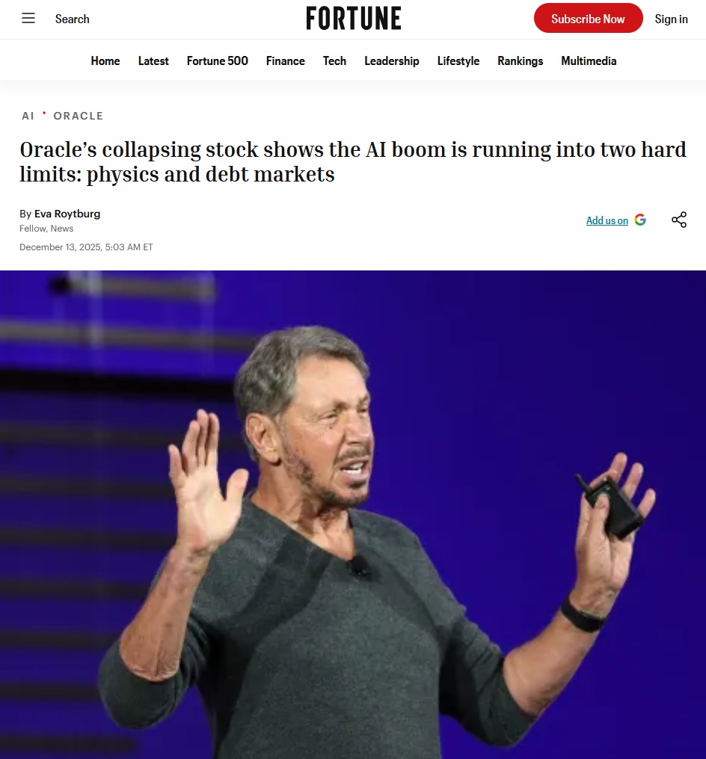This screenshot has height=759, width=706.
Task: Click the Google logo icon
Action: point(640,220)
